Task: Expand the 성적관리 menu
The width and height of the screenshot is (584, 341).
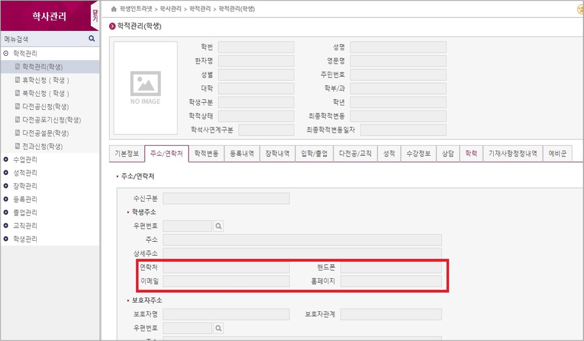Action: tap(6, 173)
